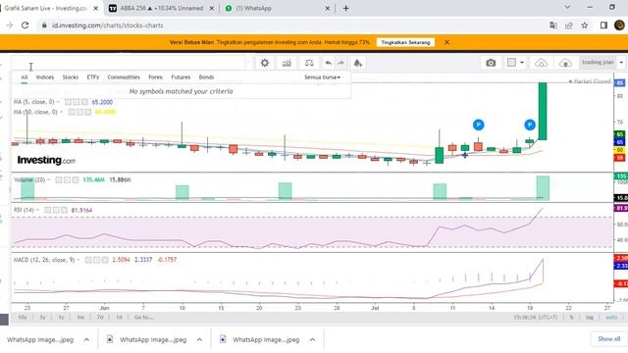Click the Tingkatkan Sekarang upgrade button

point(405,42)
